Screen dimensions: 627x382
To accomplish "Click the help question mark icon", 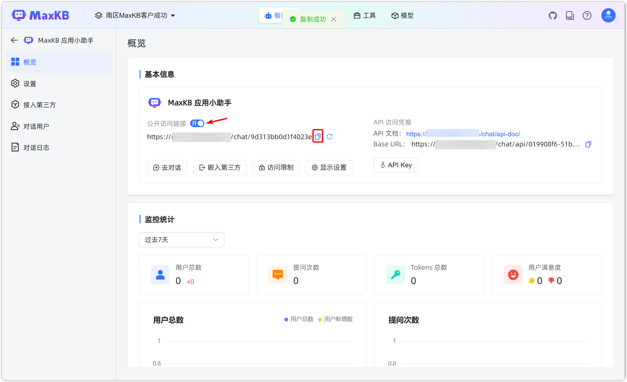I will [587, 15].
